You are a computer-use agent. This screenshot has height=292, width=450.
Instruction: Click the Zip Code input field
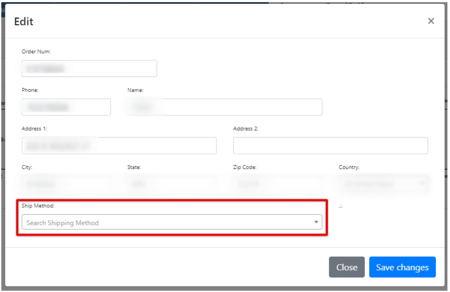(277, 184)
